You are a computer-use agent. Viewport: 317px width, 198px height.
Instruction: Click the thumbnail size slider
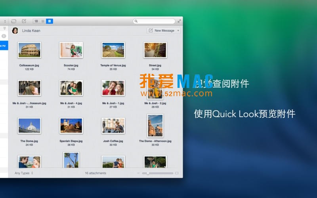[158, 173]
